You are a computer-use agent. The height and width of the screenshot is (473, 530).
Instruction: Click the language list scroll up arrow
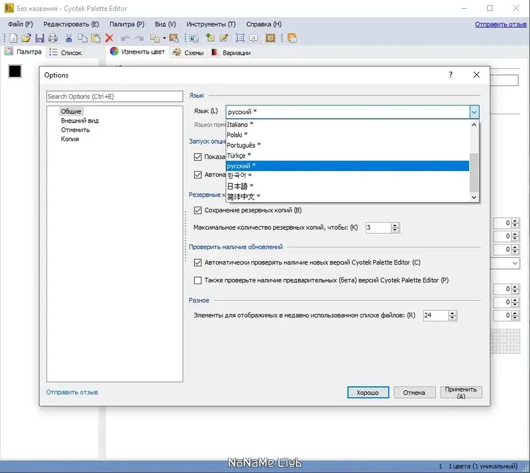click(x=474, y=125)
